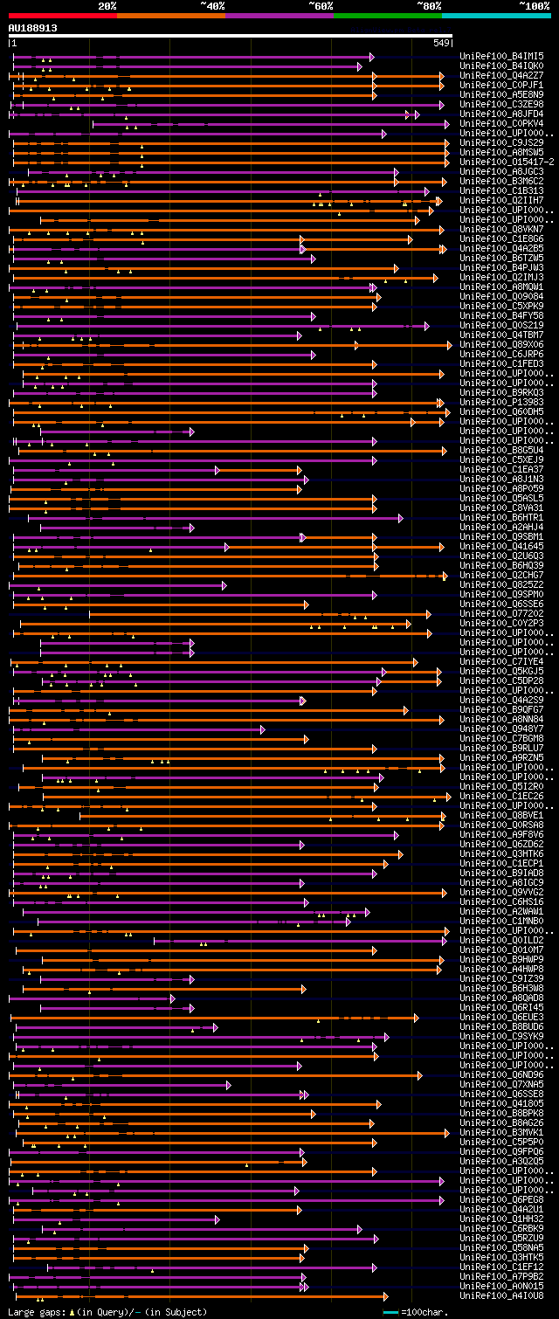Open hit UniRef100_C3ZE98
559x1319 pixels.
501,104
